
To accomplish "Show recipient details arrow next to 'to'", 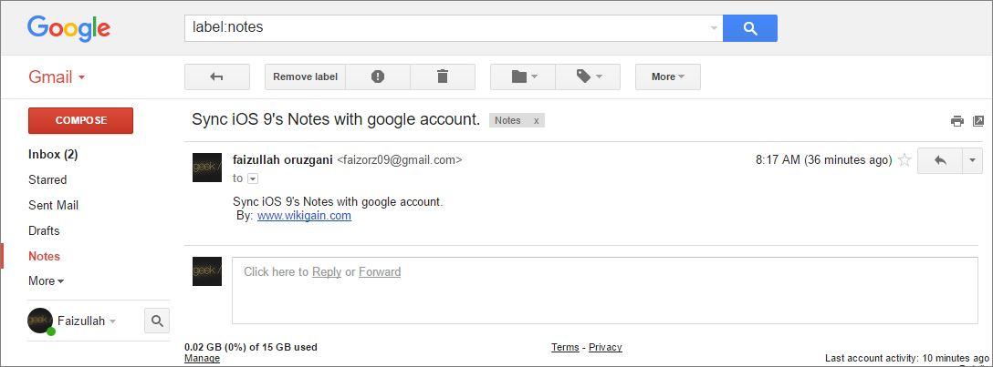I will point(253,178).
